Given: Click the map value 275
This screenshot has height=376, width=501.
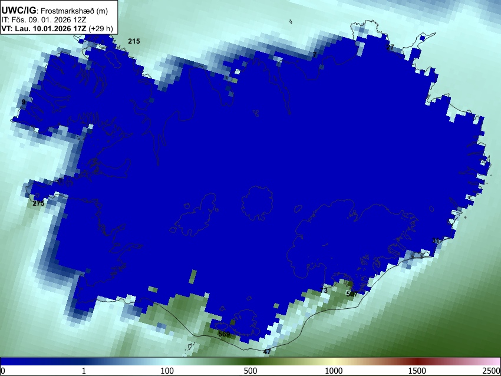Looking at the screenshot, I should pyautogui.click(x=39, y=203).
